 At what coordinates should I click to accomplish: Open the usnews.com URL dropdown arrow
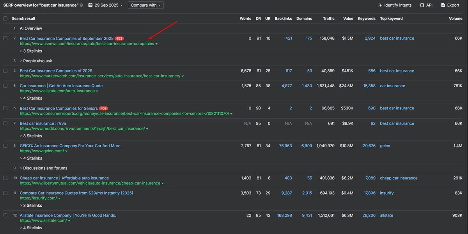pos(156,44)
